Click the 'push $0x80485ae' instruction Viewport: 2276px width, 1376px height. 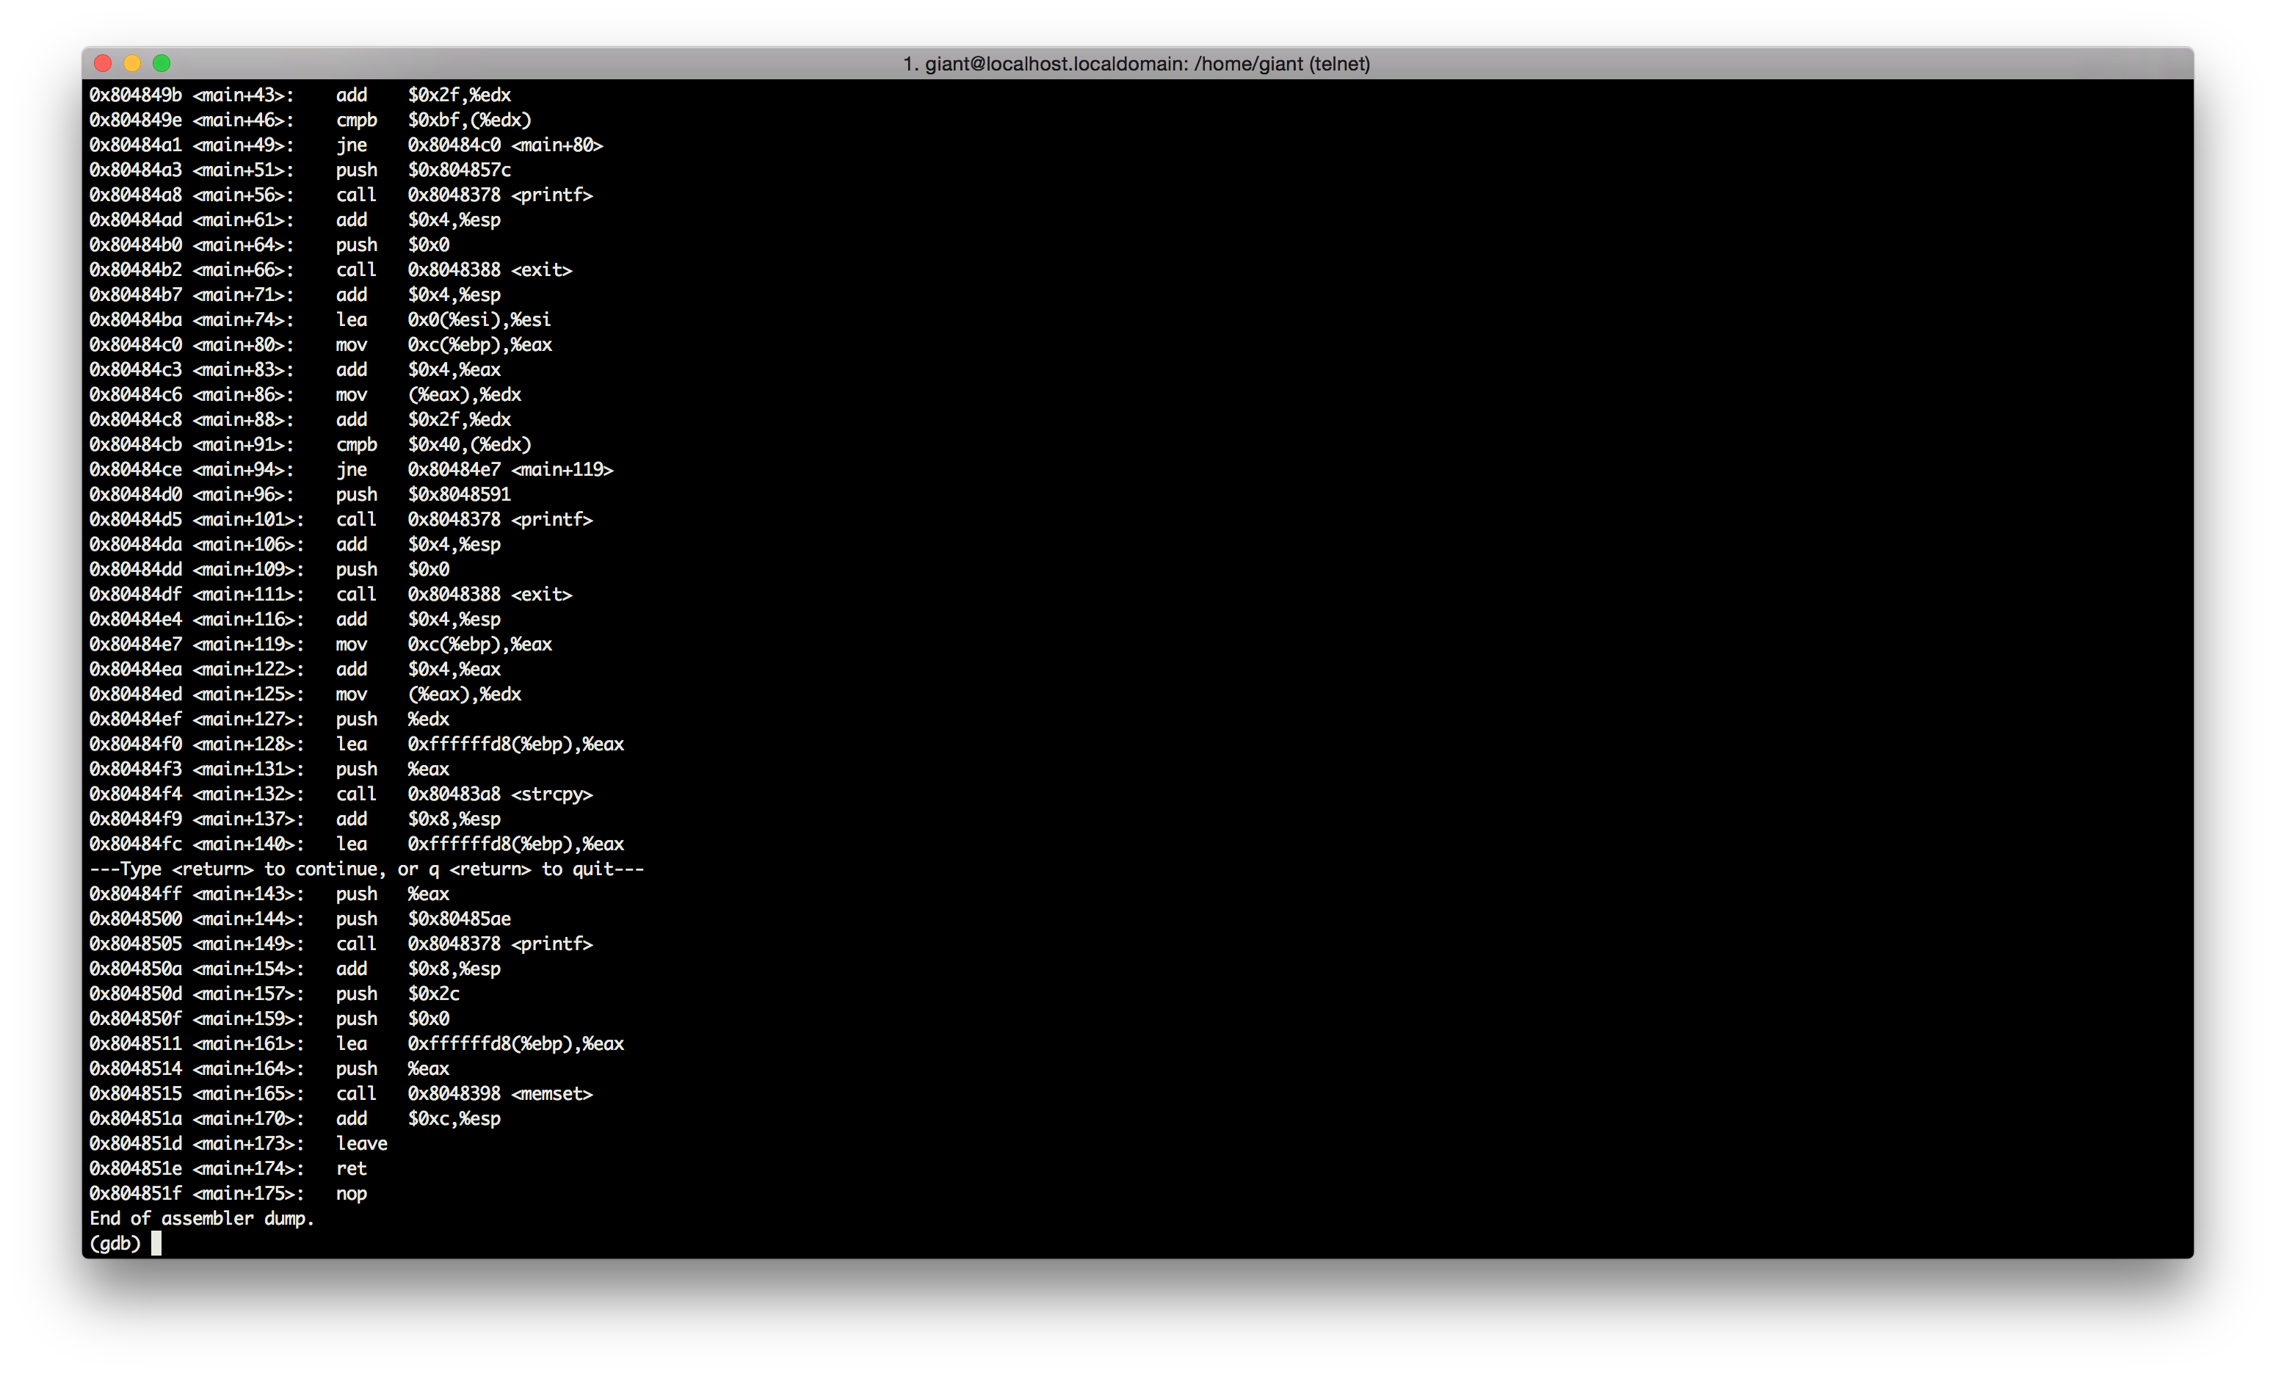coord(423,919)
